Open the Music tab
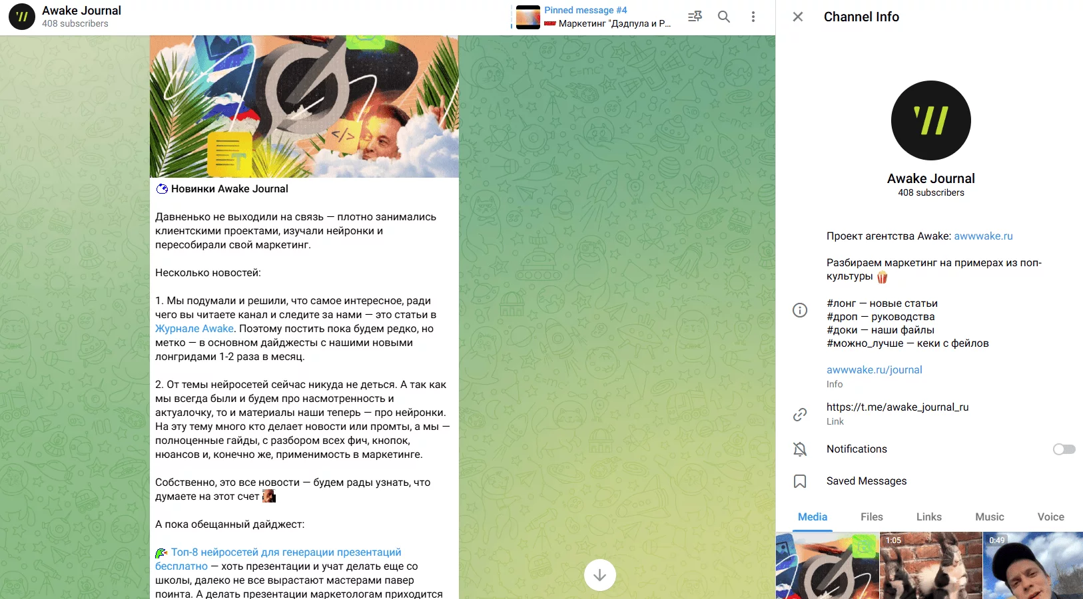The image size is (1083, 599). 989,517
